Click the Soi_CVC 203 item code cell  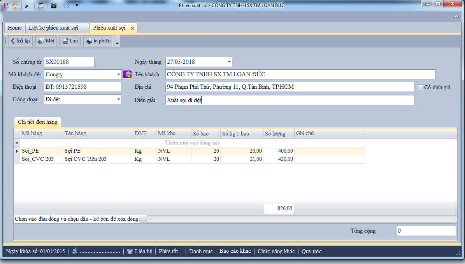[41, 159]
